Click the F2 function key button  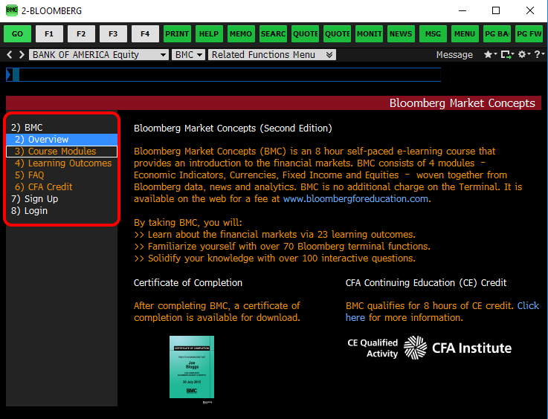[x=81, y=34]
